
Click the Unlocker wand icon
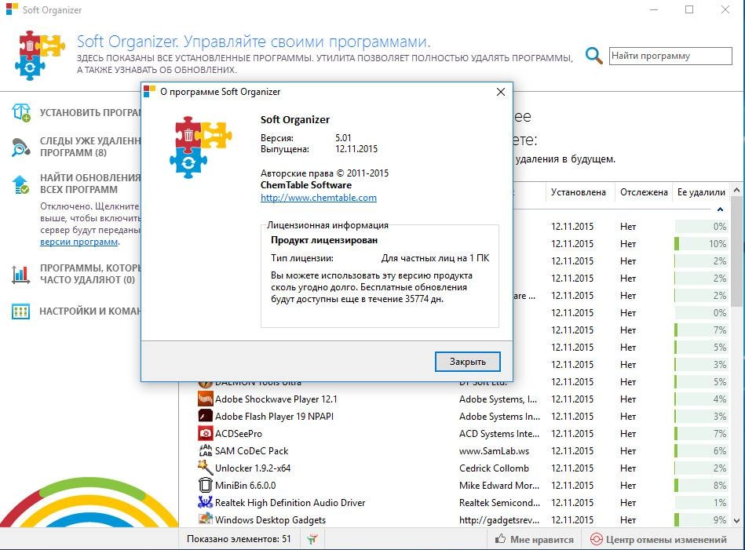coord(205,468)
